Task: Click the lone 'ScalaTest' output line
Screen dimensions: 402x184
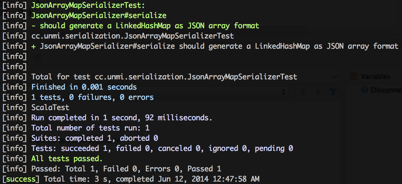Action: [x=50, y=107]
